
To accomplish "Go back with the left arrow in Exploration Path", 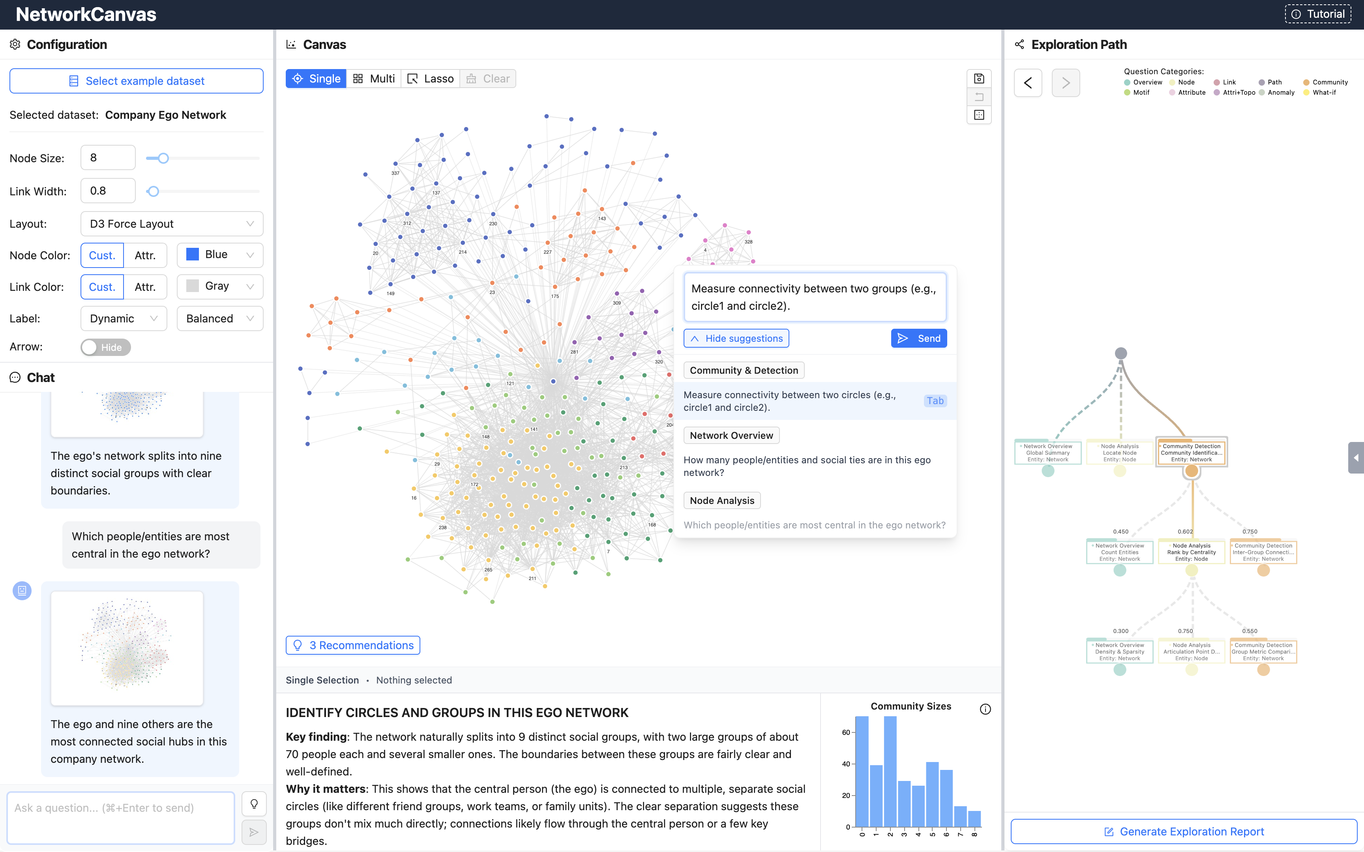I will pyautogui.click(x=1028, y=83).
